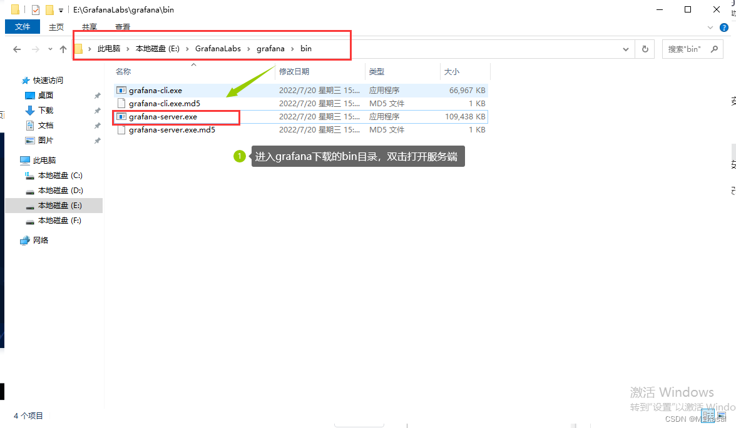The height and width of the screenshot is (428, 736).
Task: Select grafana-cli.exe file icon
Action: 121,91
